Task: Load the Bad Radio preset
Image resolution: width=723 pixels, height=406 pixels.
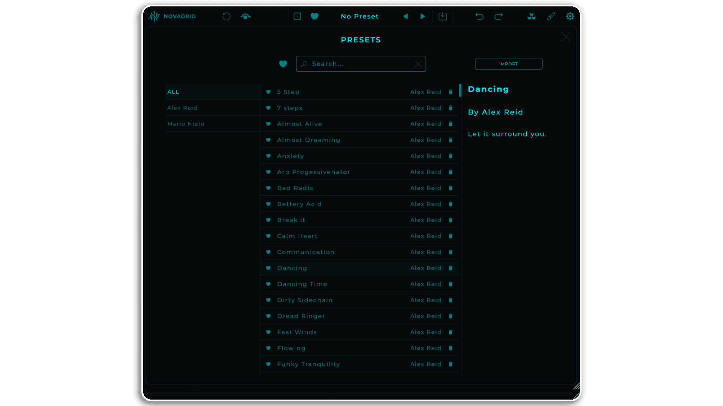Action: pyautogui.click(x=359, y=188)
